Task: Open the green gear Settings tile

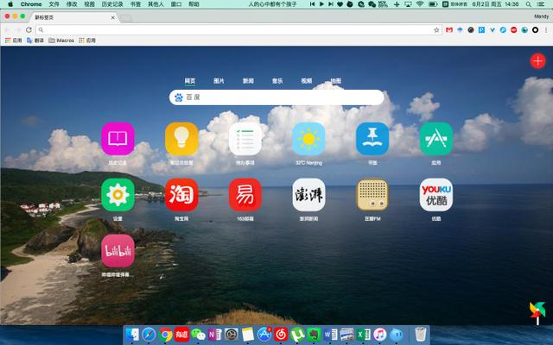Action: [118, 195]
